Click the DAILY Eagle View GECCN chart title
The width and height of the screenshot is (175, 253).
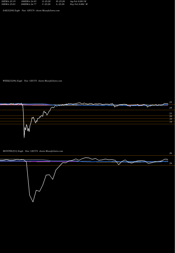[31, 11]
